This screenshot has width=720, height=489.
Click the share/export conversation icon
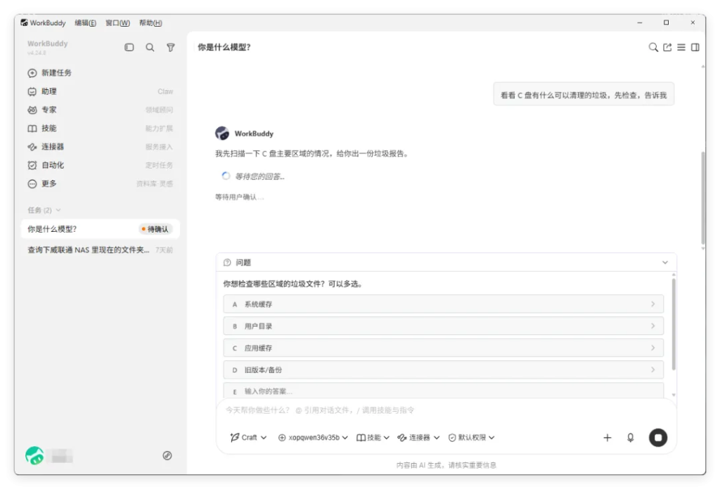[667, 47]
